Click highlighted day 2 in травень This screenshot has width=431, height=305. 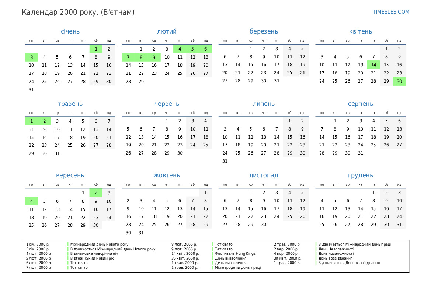[x=44, y=121]
